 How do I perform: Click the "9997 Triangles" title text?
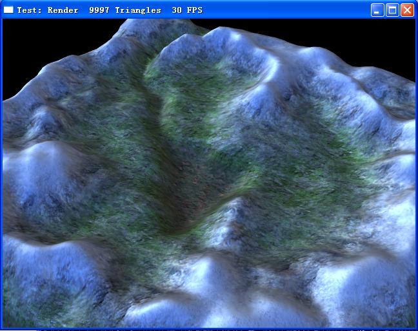(125, 10)
